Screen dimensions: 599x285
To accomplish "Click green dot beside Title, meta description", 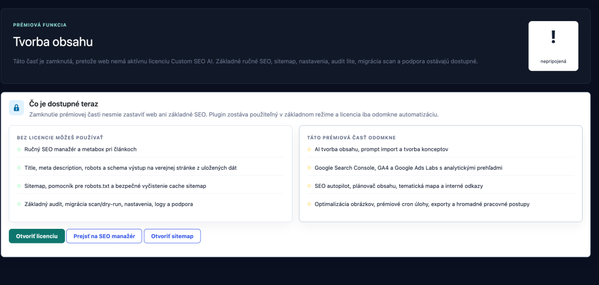I will point(19,168).
